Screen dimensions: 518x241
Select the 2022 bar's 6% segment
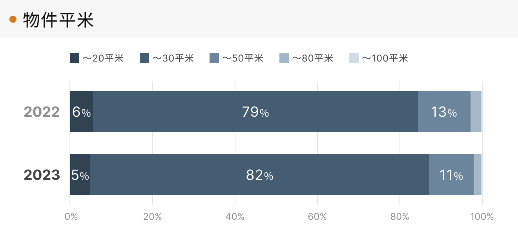(82, 112)
